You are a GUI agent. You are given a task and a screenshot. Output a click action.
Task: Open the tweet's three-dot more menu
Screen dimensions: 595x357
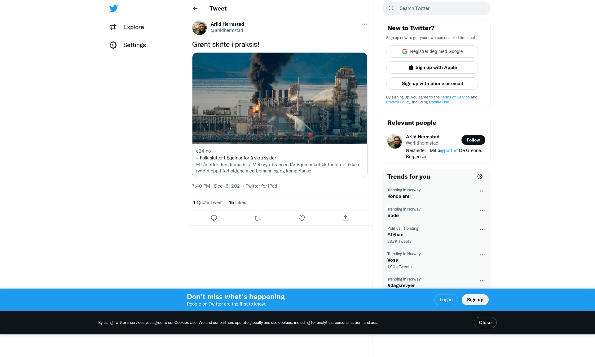point(364,24)
